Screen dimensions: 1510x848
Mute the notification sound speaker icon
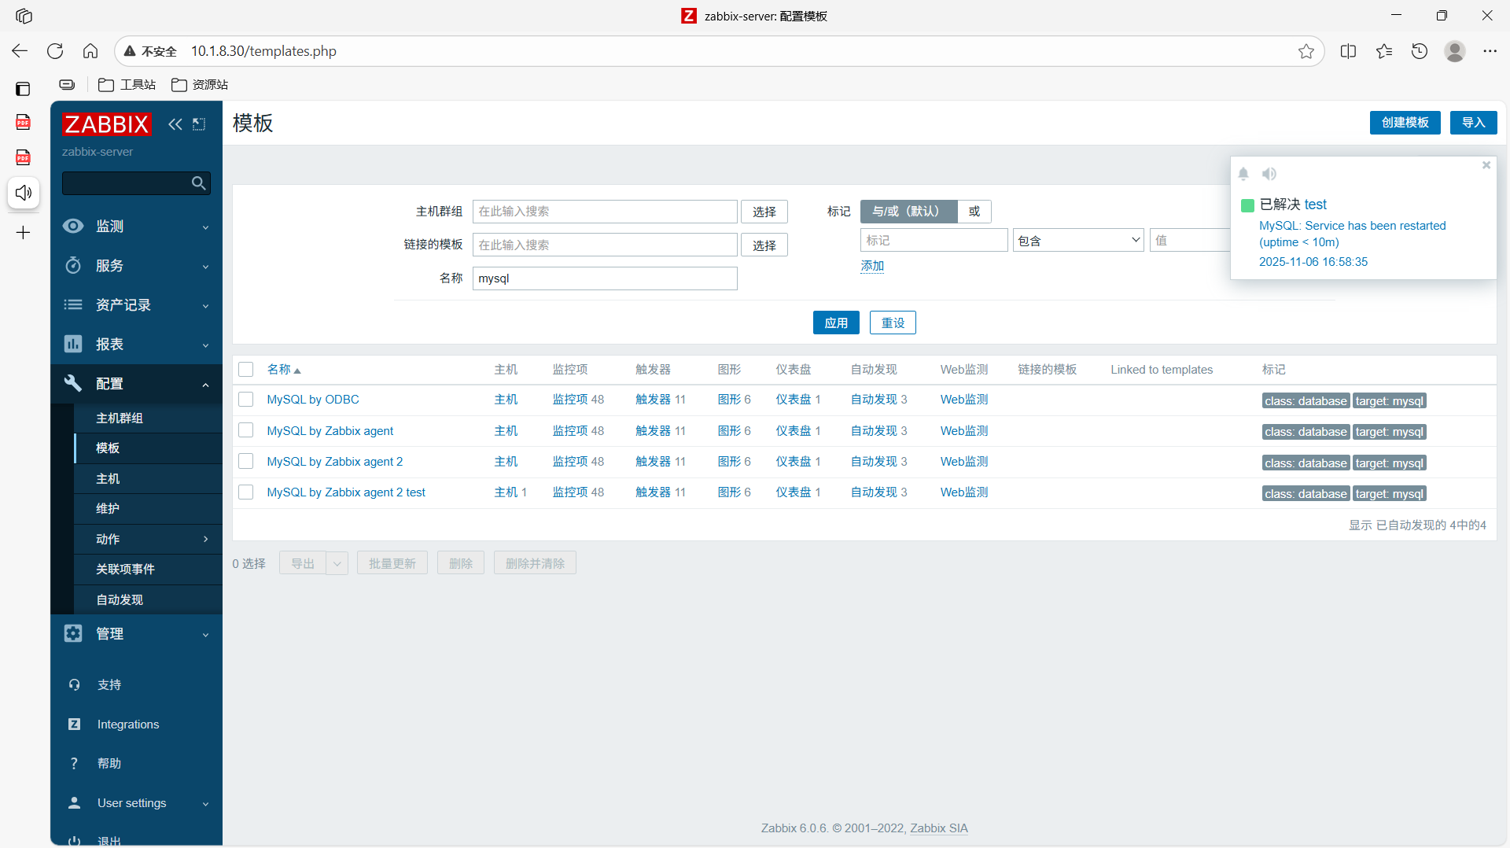[x=1269, y=174]
